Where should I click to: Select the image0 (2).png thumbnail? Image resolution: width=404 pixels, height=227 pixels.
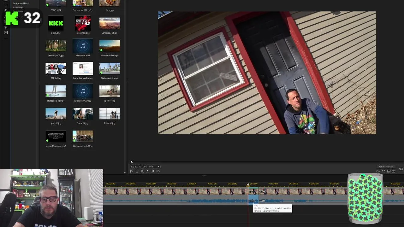pos(83,23)
